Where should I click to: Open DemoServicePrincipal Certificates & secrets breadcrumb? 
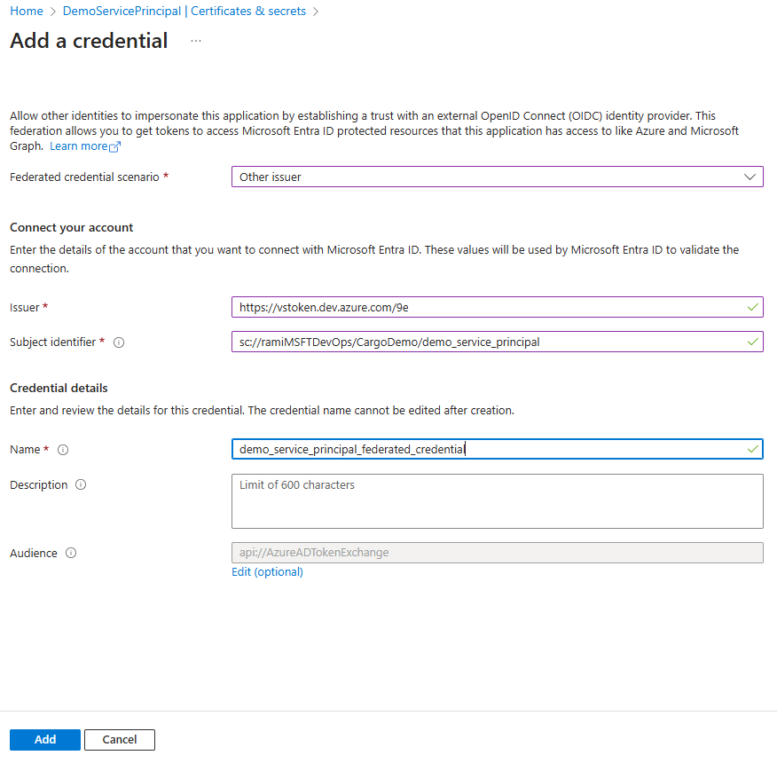[184, 11]
